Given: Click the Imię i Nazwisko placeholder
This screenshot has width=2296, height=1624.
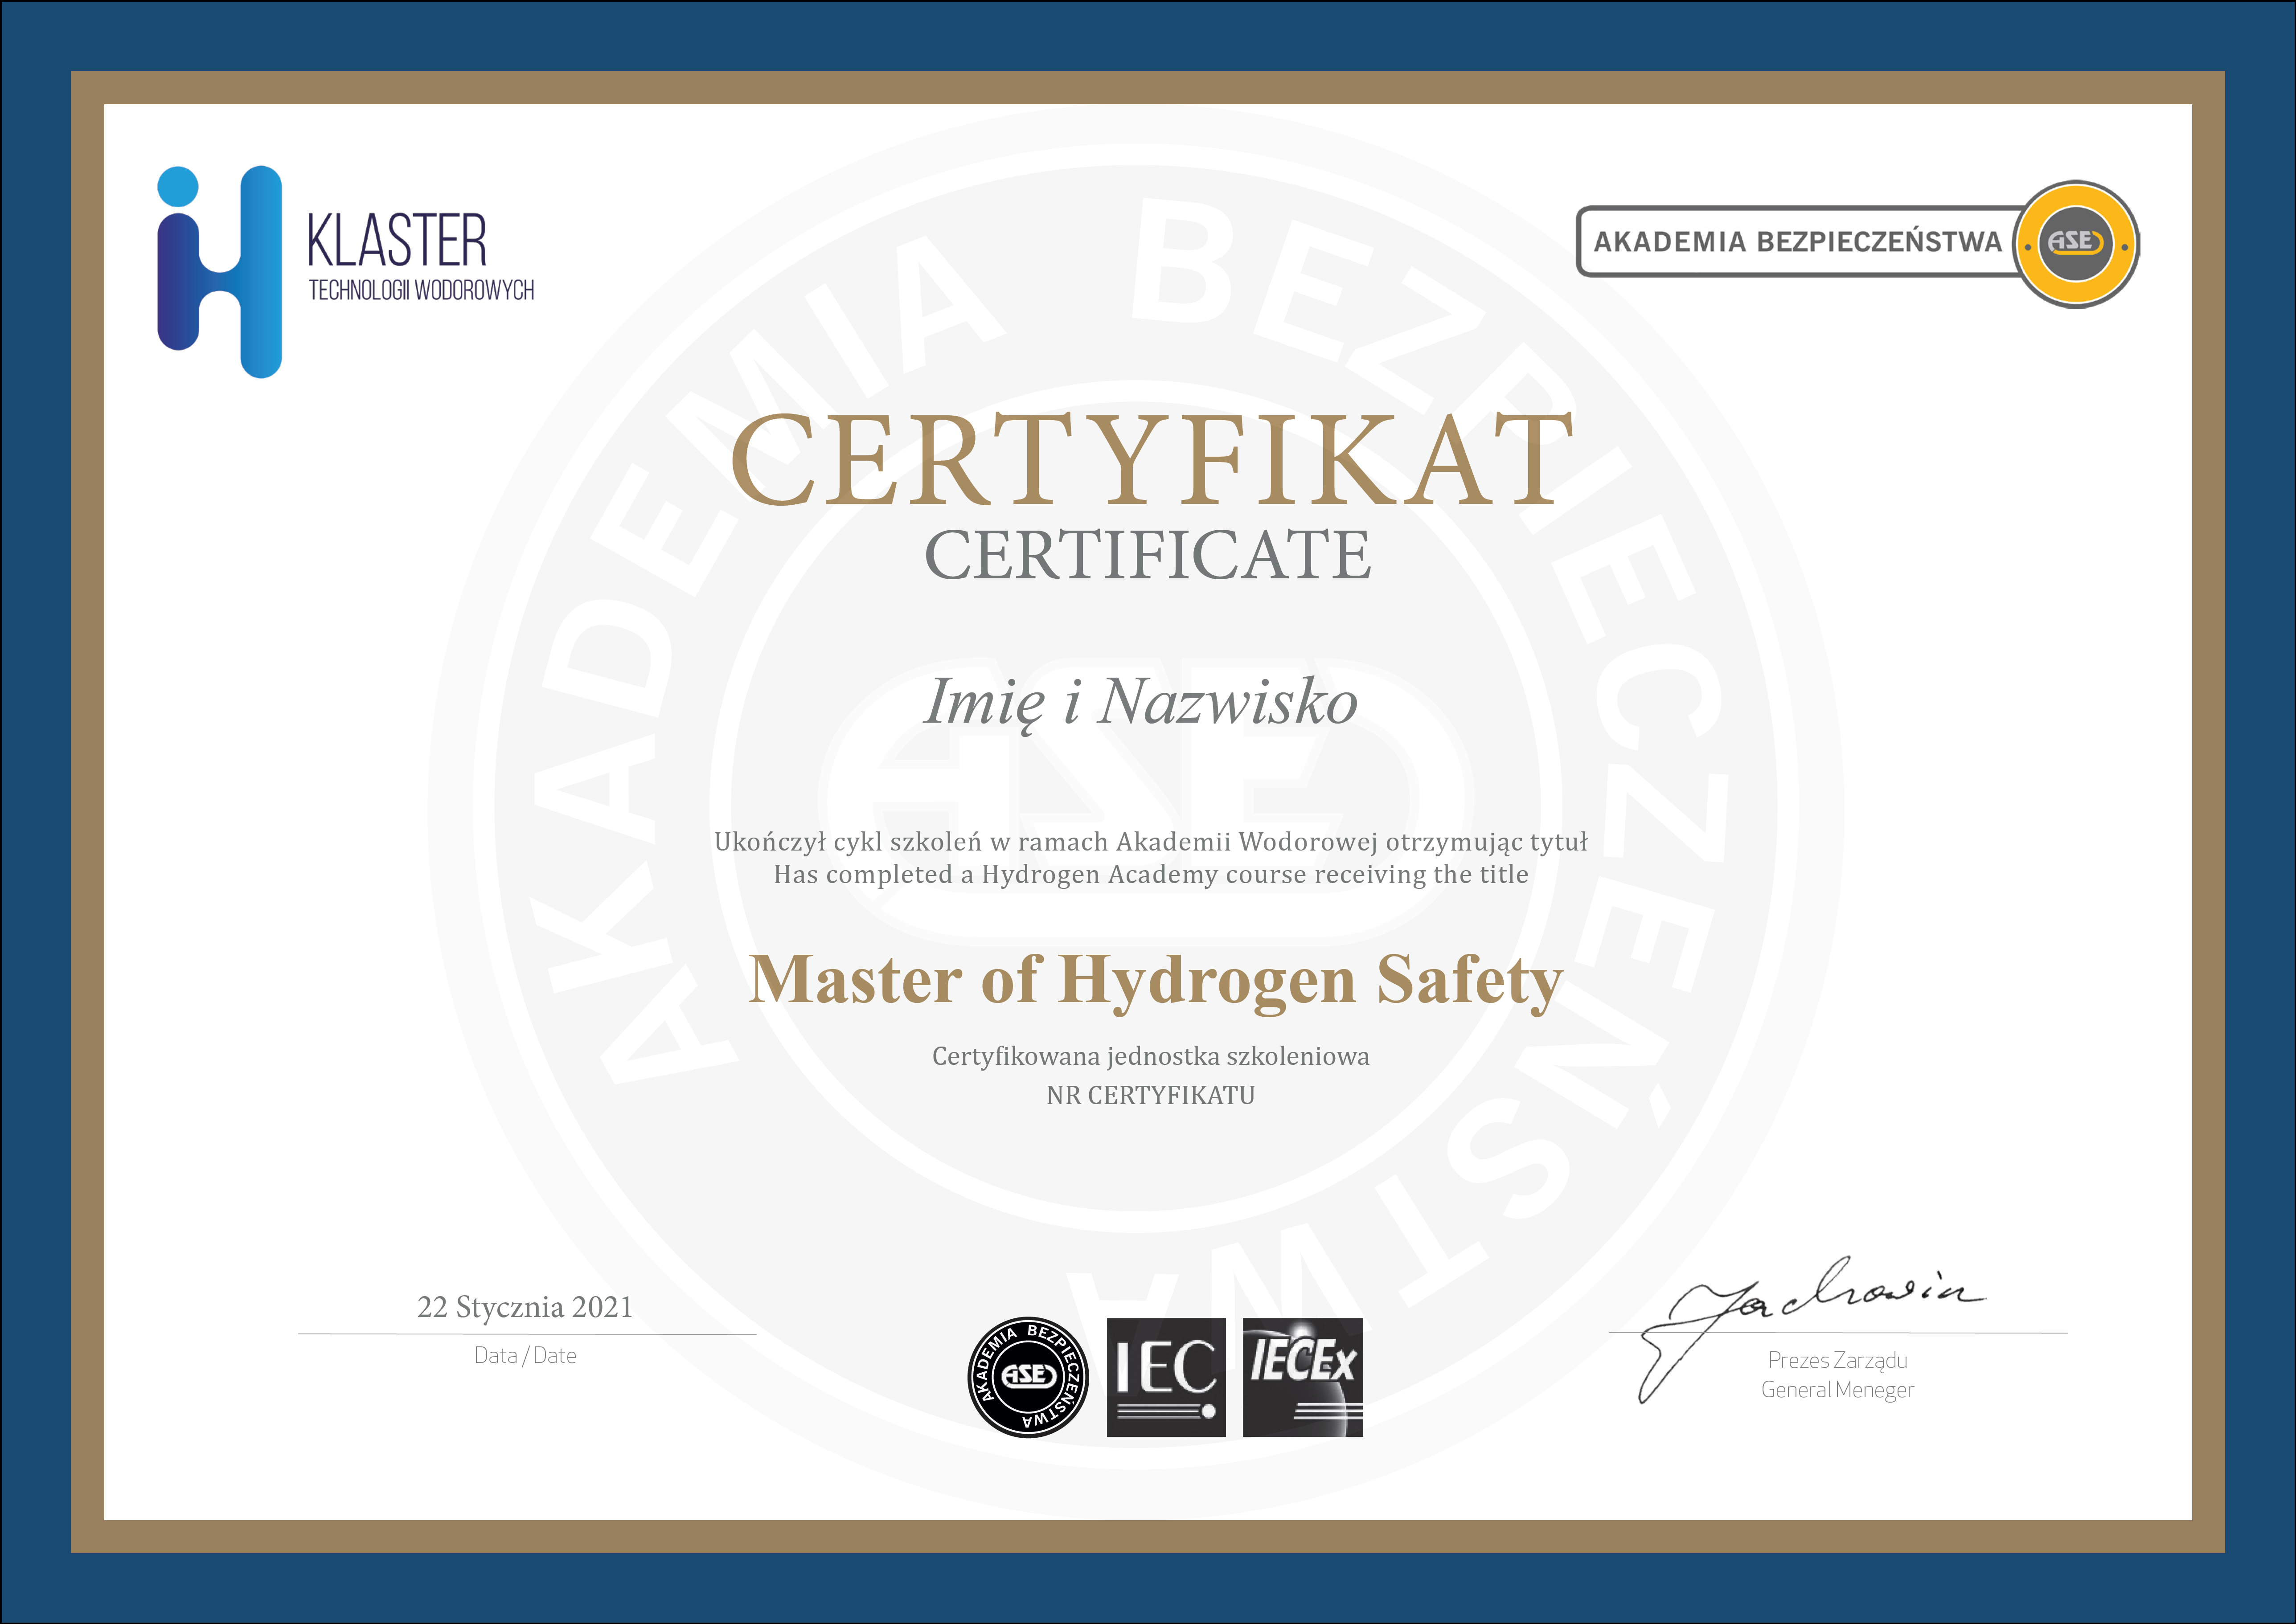Looking at the screenshot, I should tap(1140, 702).
